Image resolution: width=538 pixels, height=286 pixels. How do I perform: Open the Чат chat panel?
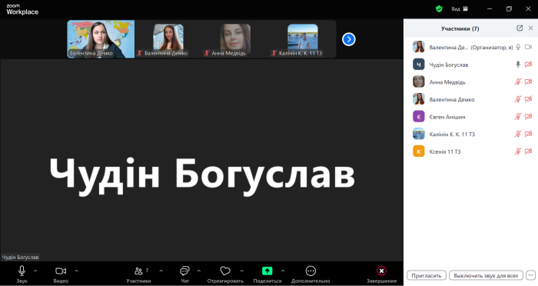(x=185, y=274)
